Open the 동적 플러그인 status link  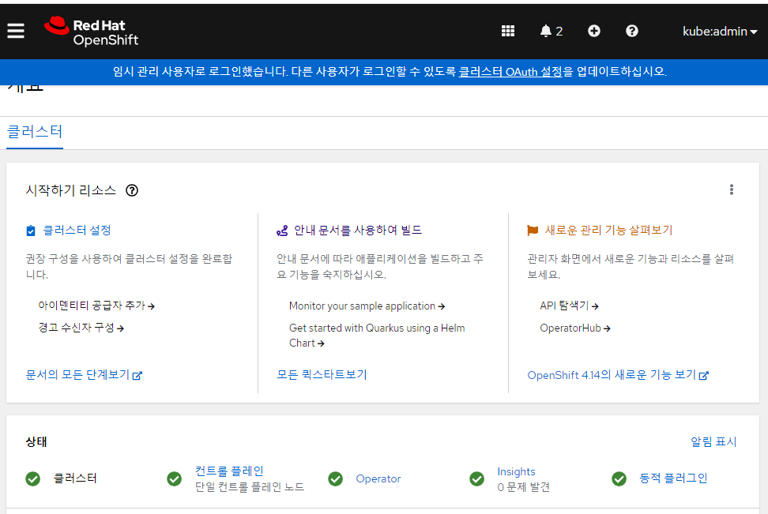pyautogui.click(x=673, y=478)
